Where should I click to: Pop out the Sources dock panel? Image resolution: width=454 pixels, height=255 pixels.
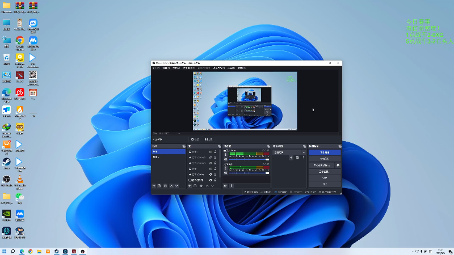(x=219, y=146)
